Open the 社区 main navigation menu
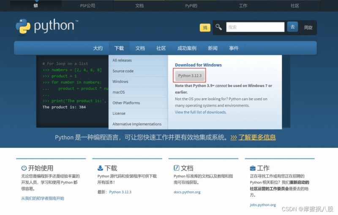338x215 pixels. tap(161, 48)
